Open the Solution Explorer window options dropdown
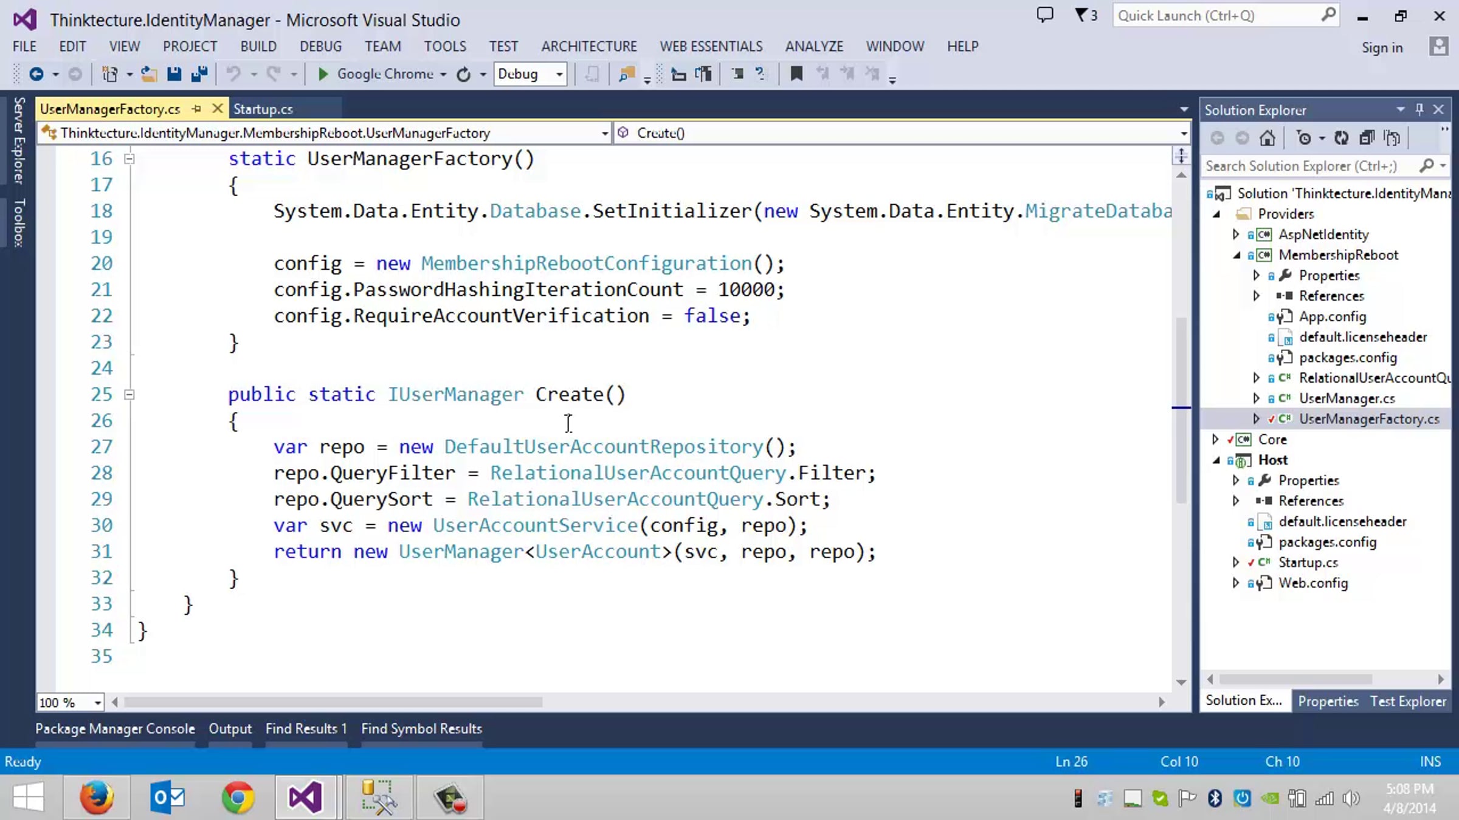1459x820 pixels. pos(1401,109)
